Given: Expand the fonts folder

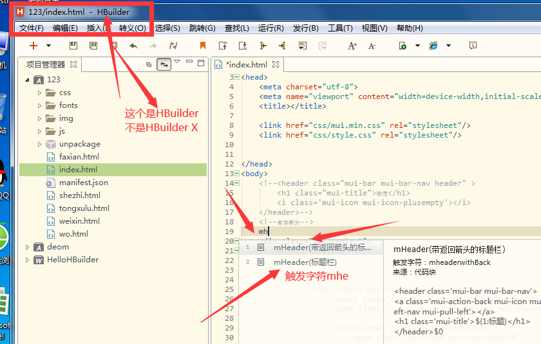Looking at the screenshot, I should [39, 105].
